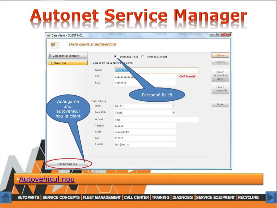The image size is (277, 208).
Task: Click the Autovehicul nou button
Action: point(68,164)
